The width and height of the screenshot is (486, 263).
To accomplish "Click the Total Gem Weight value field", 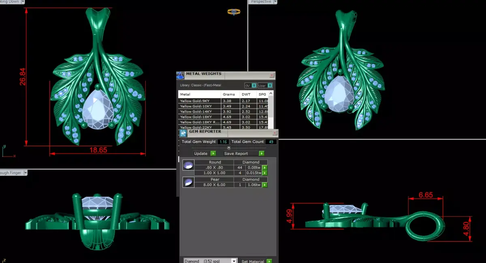I will 223,142.
